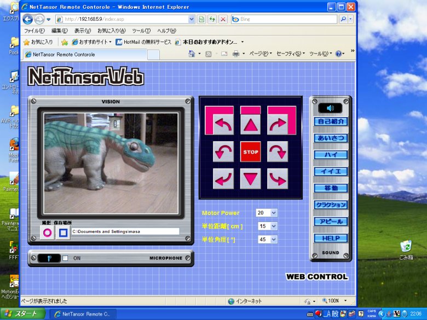Open the ファイル(F) menu

pyautogui.click(x=34, y=31)
